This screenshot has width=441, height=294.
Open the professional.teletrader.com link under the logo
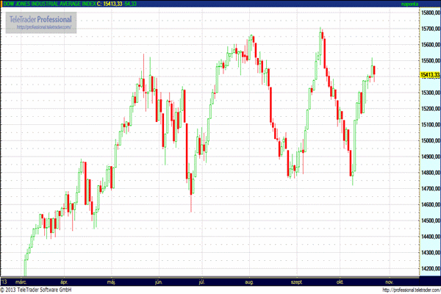point(45,28)
